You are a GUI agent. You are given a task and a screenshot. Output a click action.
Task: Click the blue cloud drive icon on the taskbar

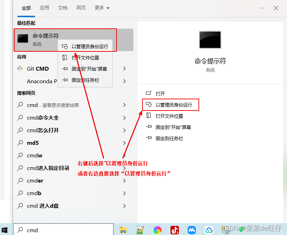coord(209,230)
